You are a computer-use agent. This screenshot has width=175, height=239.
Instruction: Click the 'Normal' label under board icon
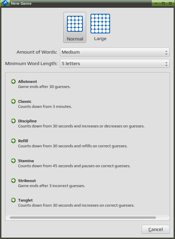(75, 39)
